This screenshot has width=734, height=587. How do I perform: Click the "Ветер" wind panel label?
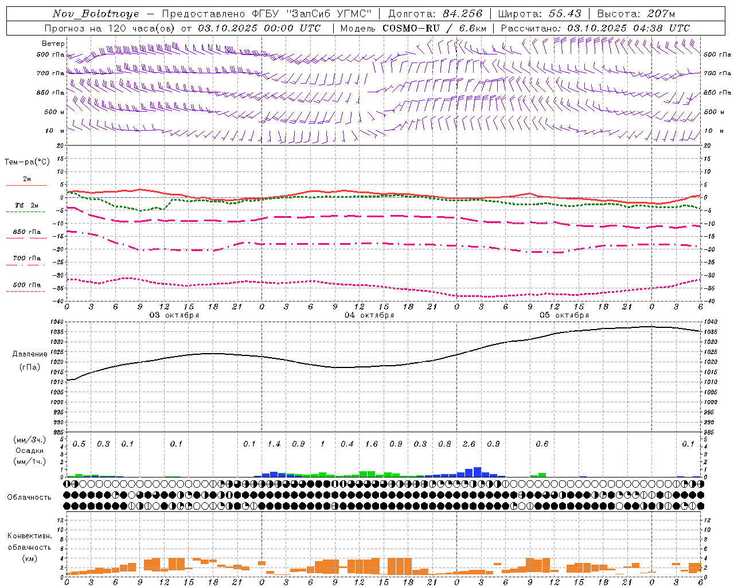tap(53, 44)
